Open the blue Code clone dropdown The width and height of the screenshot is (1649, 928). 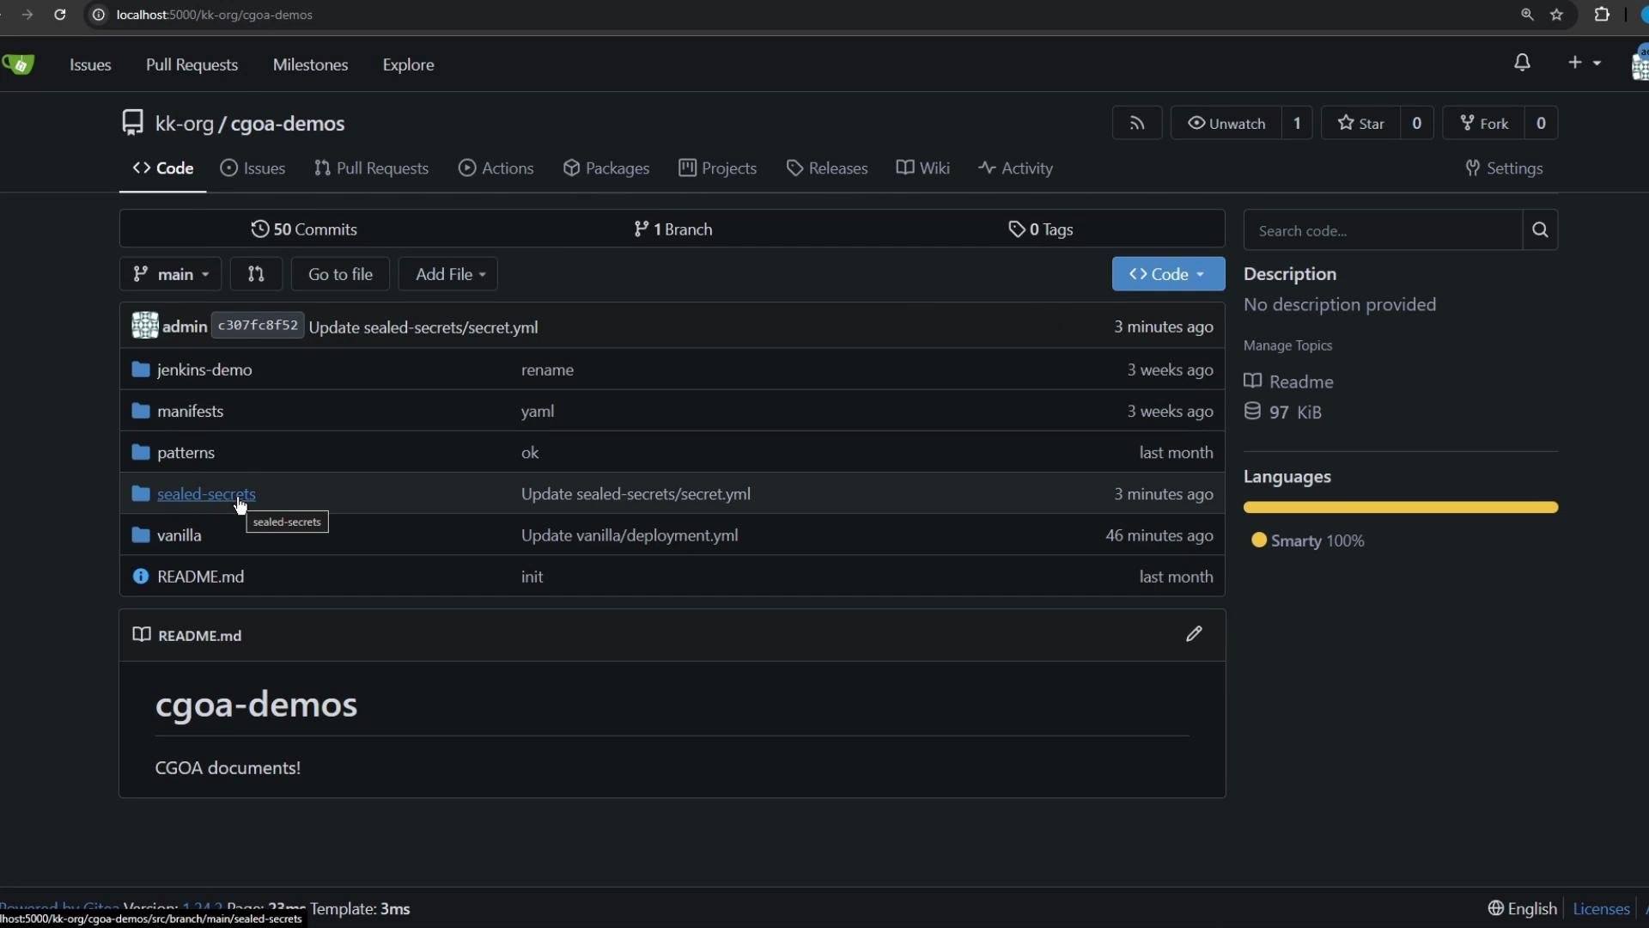[1168, 274]
